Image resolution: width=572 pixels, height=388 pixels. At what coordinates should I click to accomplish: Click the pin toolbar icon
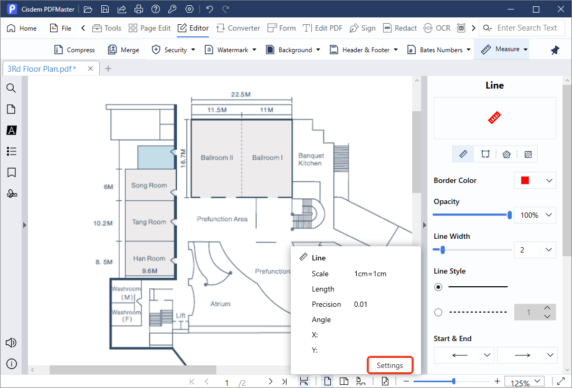[555, 50]
